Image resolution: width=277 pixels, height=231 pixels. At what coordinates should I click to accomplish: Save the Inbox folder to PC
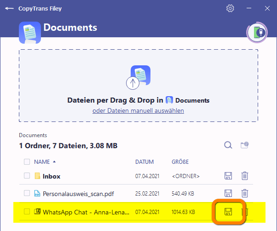pyautogui.click(x=228, y=176)
